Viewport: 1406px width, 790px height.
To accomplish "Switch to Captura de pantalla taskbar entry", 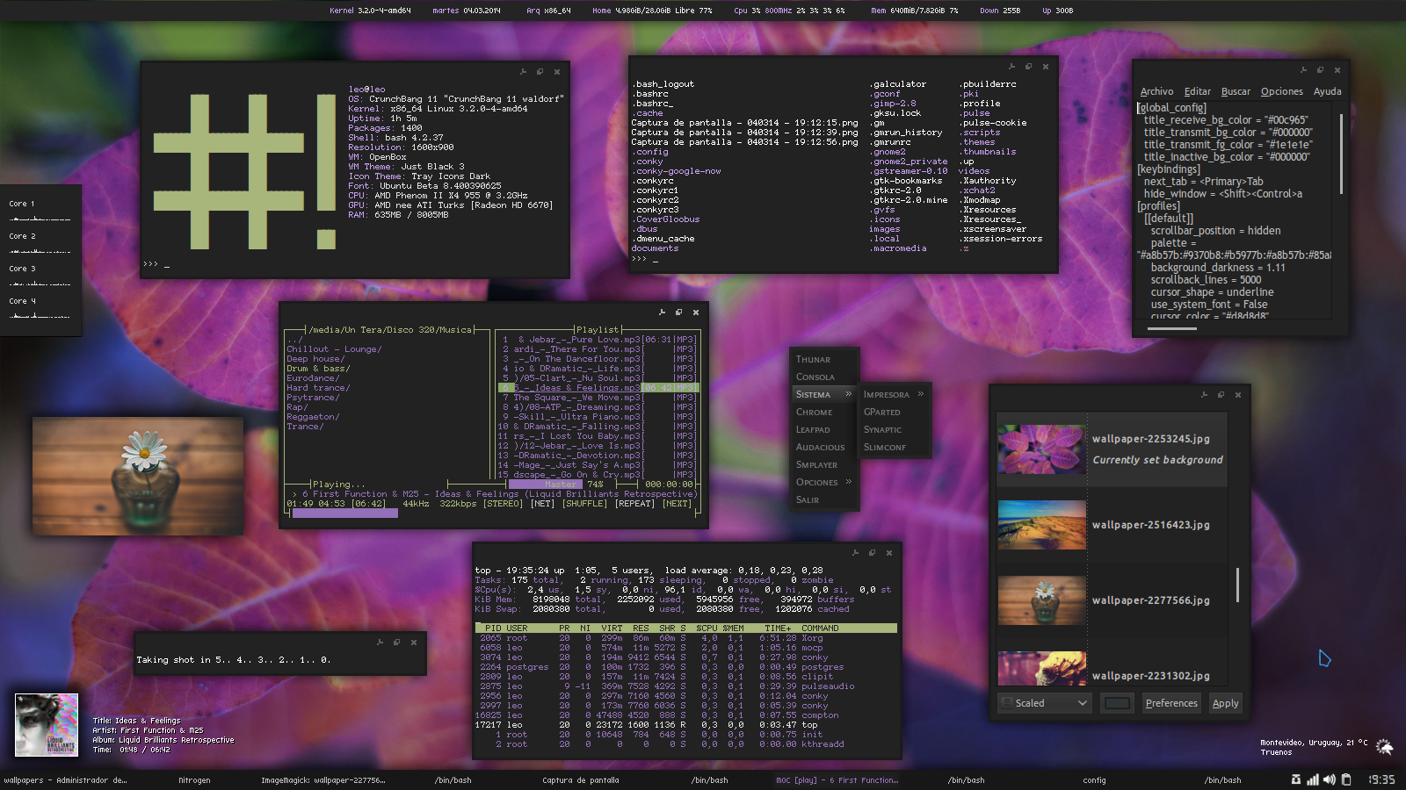I will 580,779.
